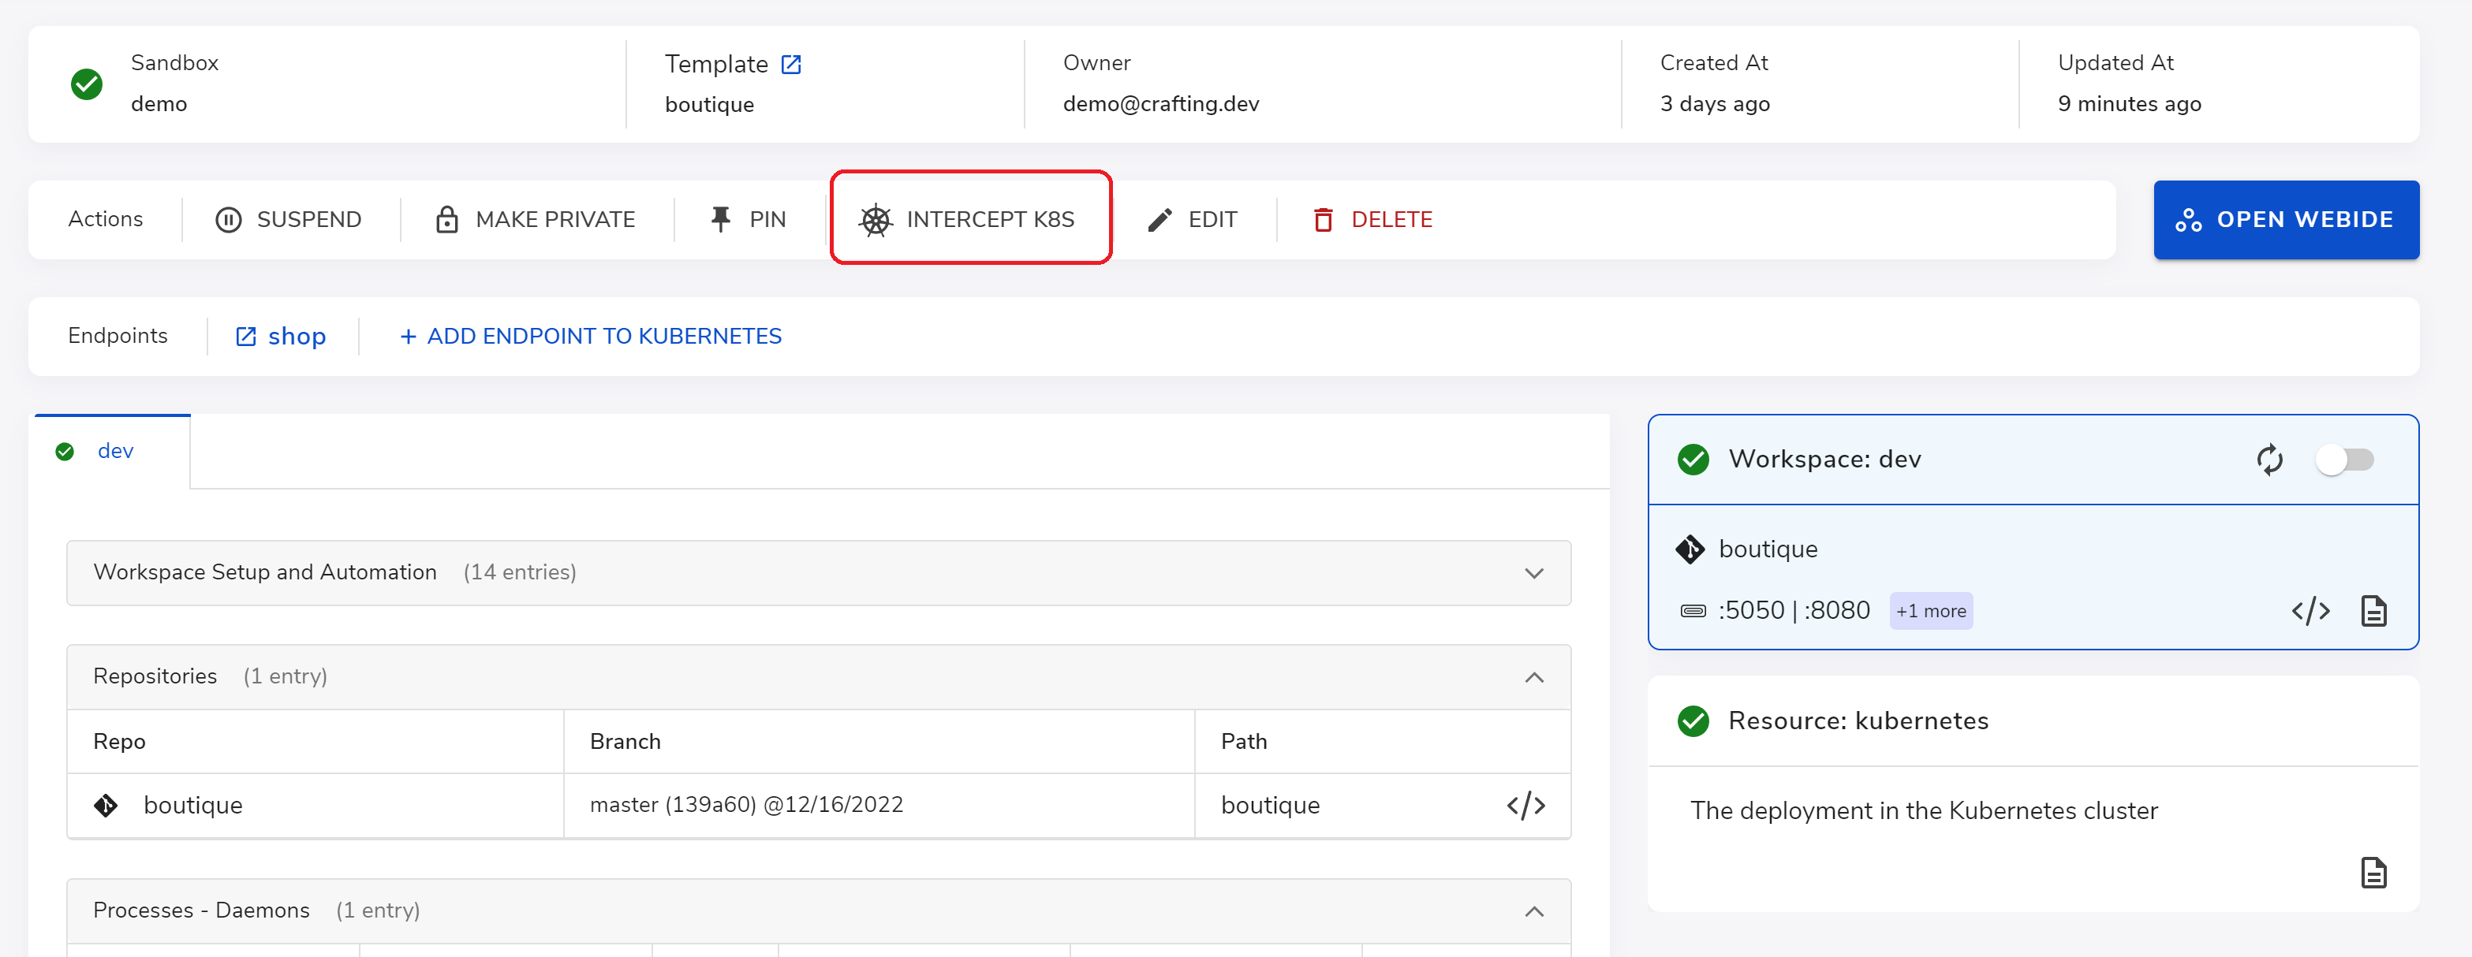Click the 'boutique' template name
Screen dimensions: 2472x957
tap(709, 105)
